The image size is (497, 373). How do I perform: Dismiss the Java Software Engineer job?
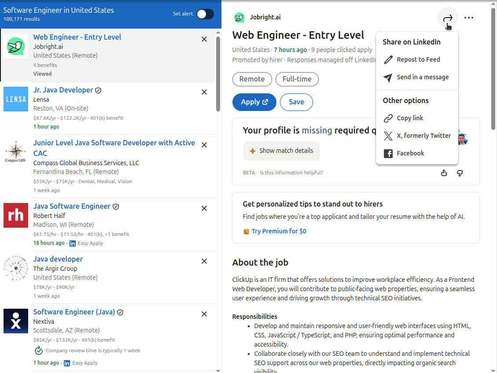coord(204,208)
